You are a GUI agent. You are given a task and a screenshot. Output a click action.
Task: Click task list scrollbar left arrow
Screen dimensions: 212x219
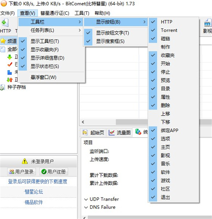[83, 122]
